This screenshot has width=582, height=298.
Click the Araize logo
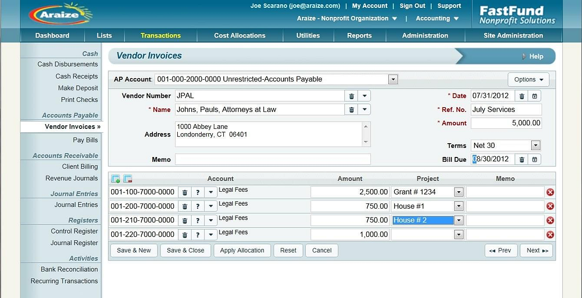click(x=60, y=15)
